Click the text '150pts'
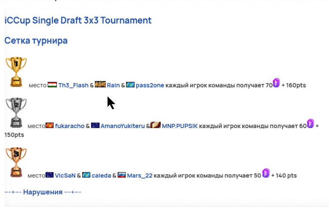This screenshot has height=207, width=329. pyautogui.click(x=14, y=135)
